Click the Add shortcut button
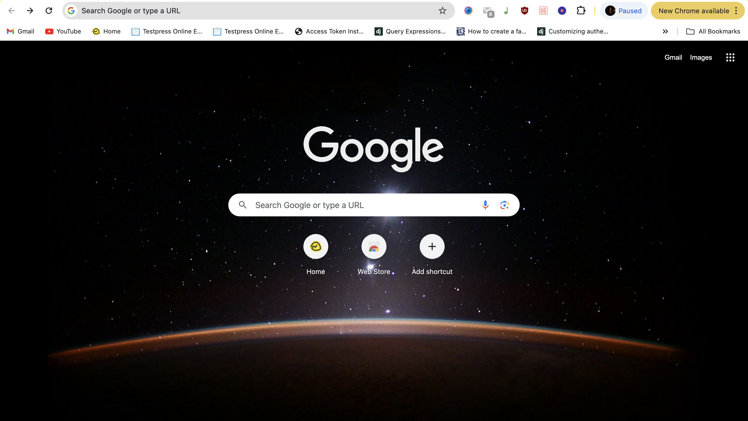The width and height of the screenshot is (748, 421). [x=432, y=246]
